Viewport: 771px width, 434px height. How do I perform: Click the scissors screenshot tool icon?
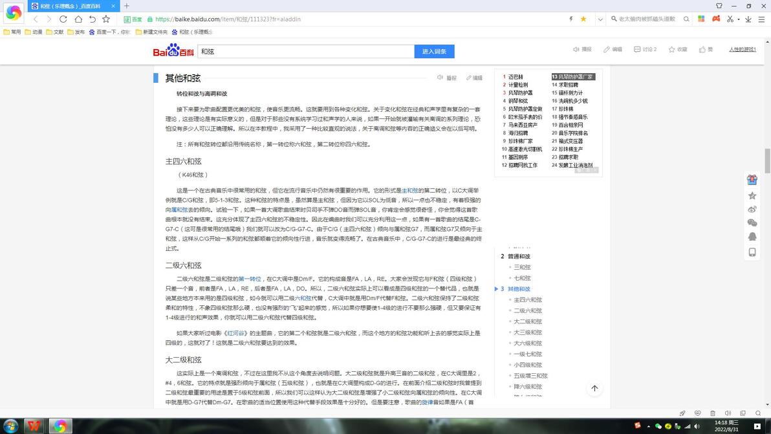[x=730, y=19]
